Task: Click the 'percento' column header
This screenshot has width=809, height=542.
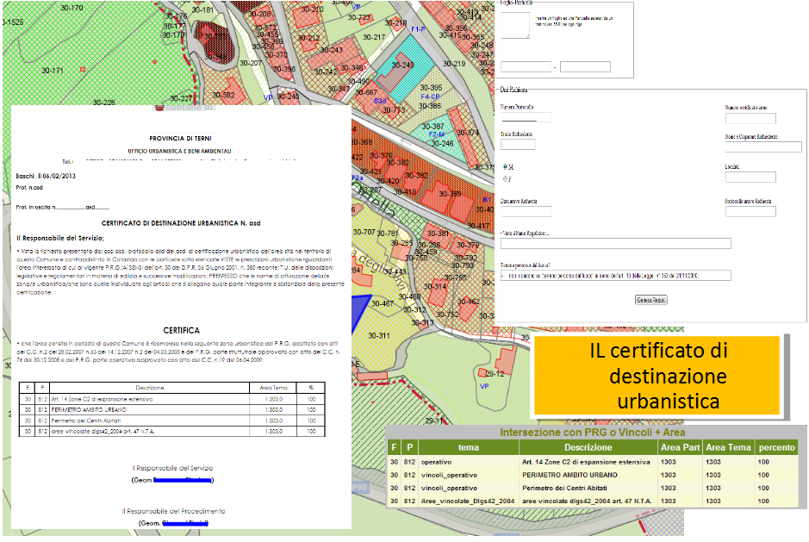Action: [777, 447]
